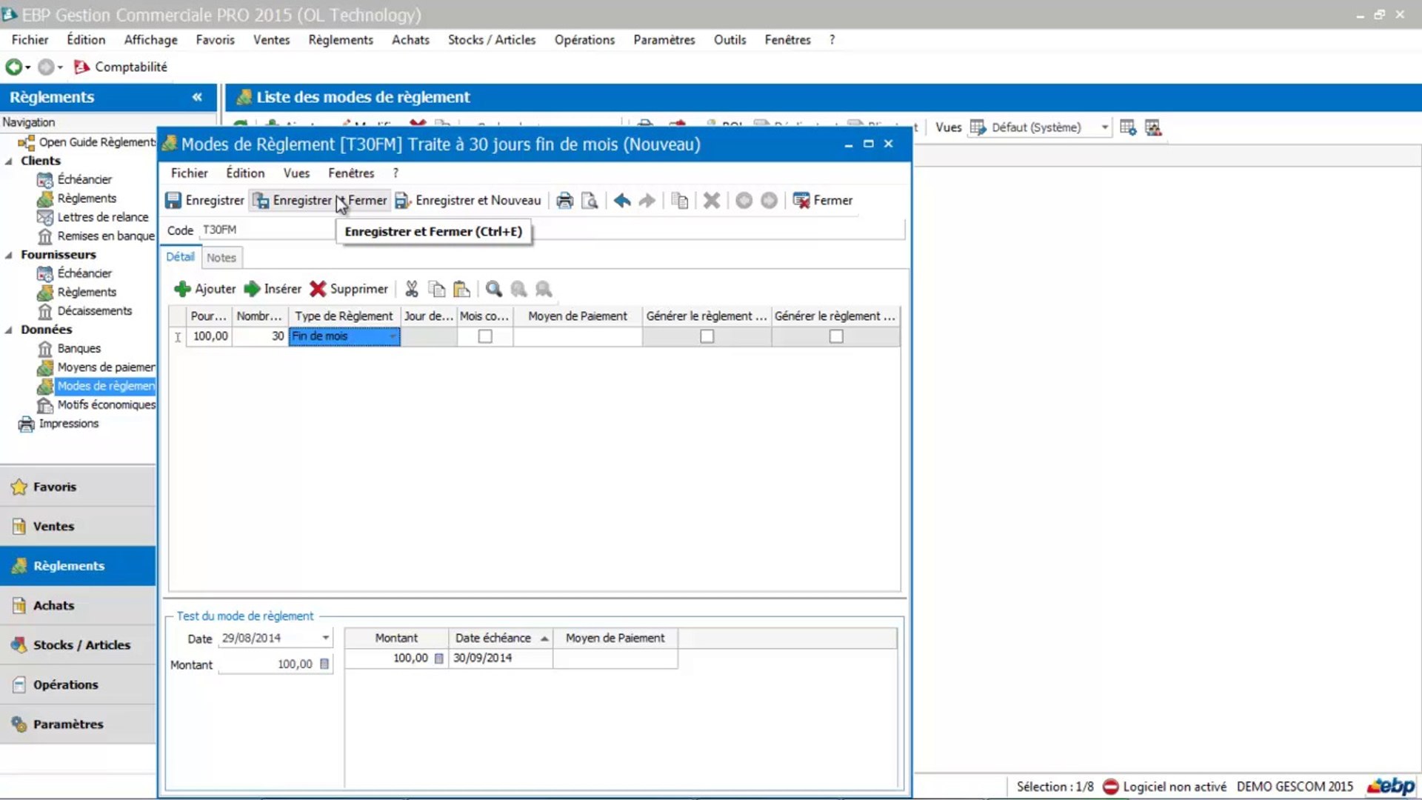The image size is (1422, 800).
Task: Toggle the Mois co... checkbox in row
Action: [x=485, y=336]
